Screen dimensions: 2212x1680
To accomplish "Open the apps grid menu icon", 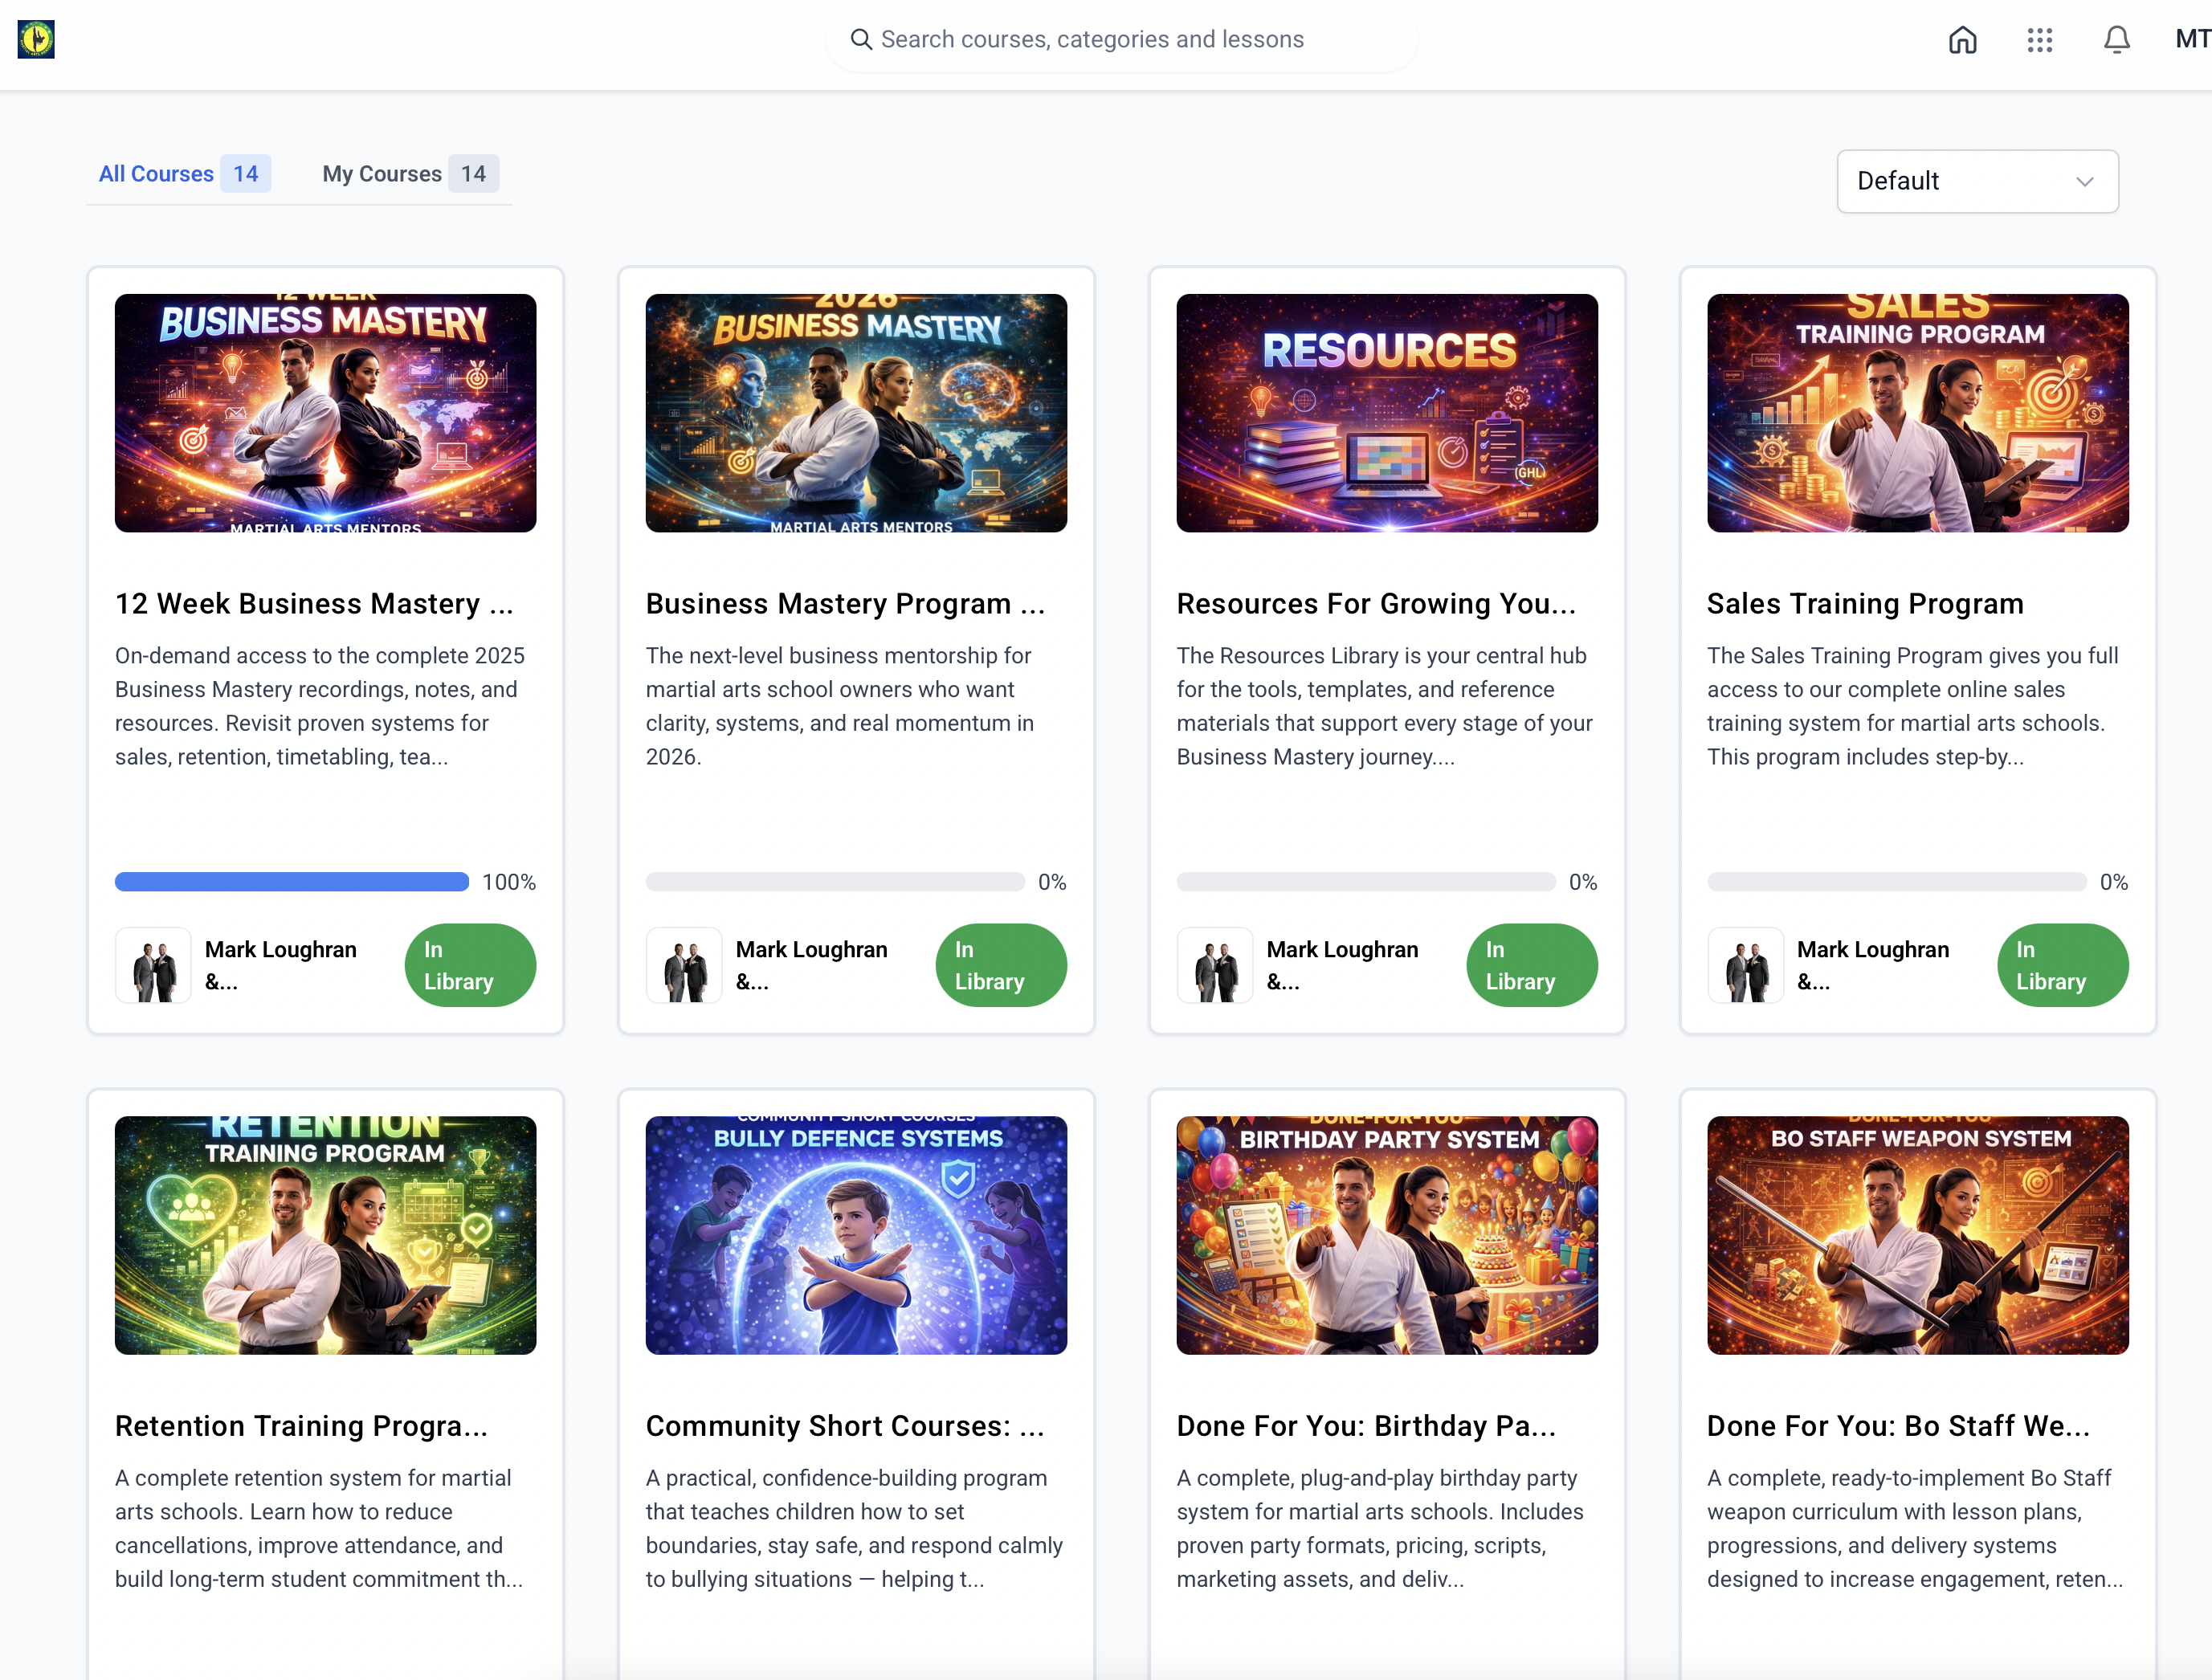I will tap(2040, 40).
